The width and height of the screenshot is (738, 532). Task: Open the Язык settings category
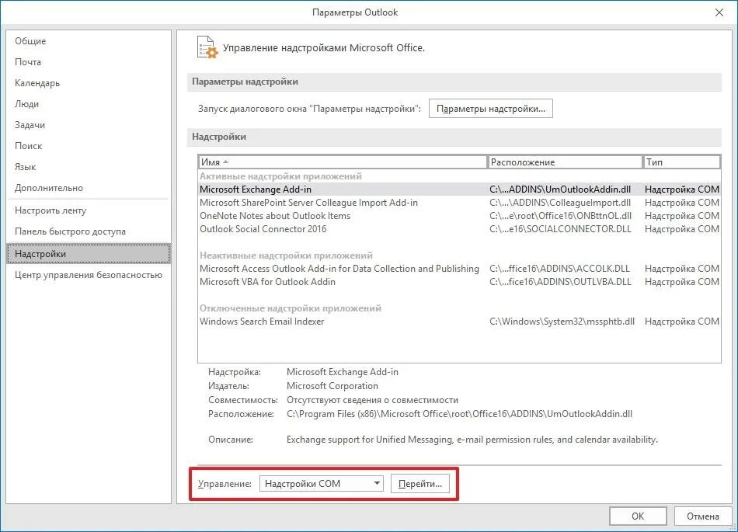[x=89, y=167]
